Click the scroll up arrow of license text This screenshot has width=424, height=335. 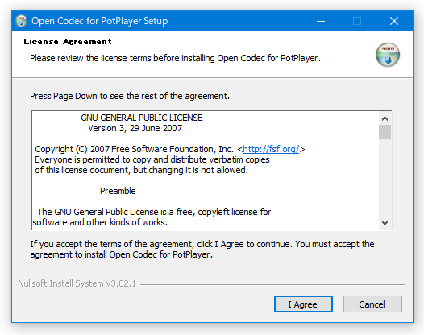(x=385, y=118)
